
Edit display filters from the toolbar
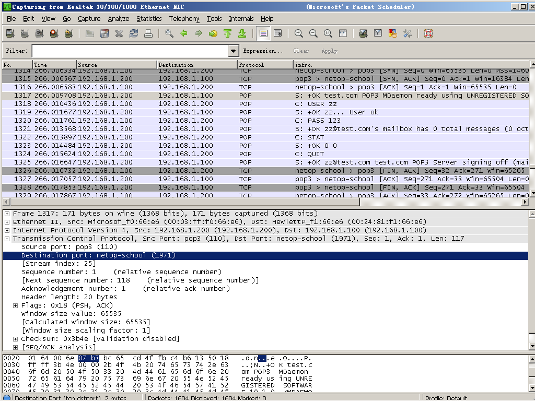tap(378, 33)
